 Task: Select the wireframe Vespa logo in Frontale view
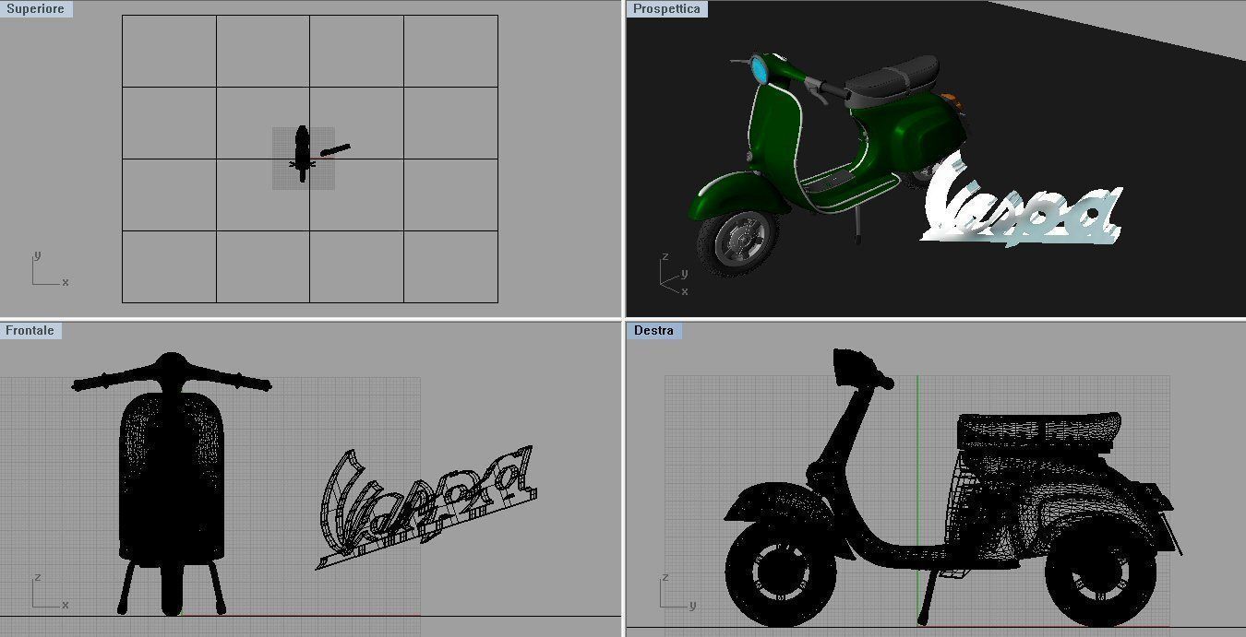coord(425,506)
